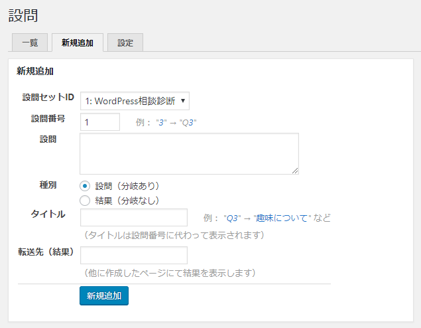This screenshot has height=328, width=421.
Task: Expand the 設問セットID dropdown
Action: click(135, 101)
